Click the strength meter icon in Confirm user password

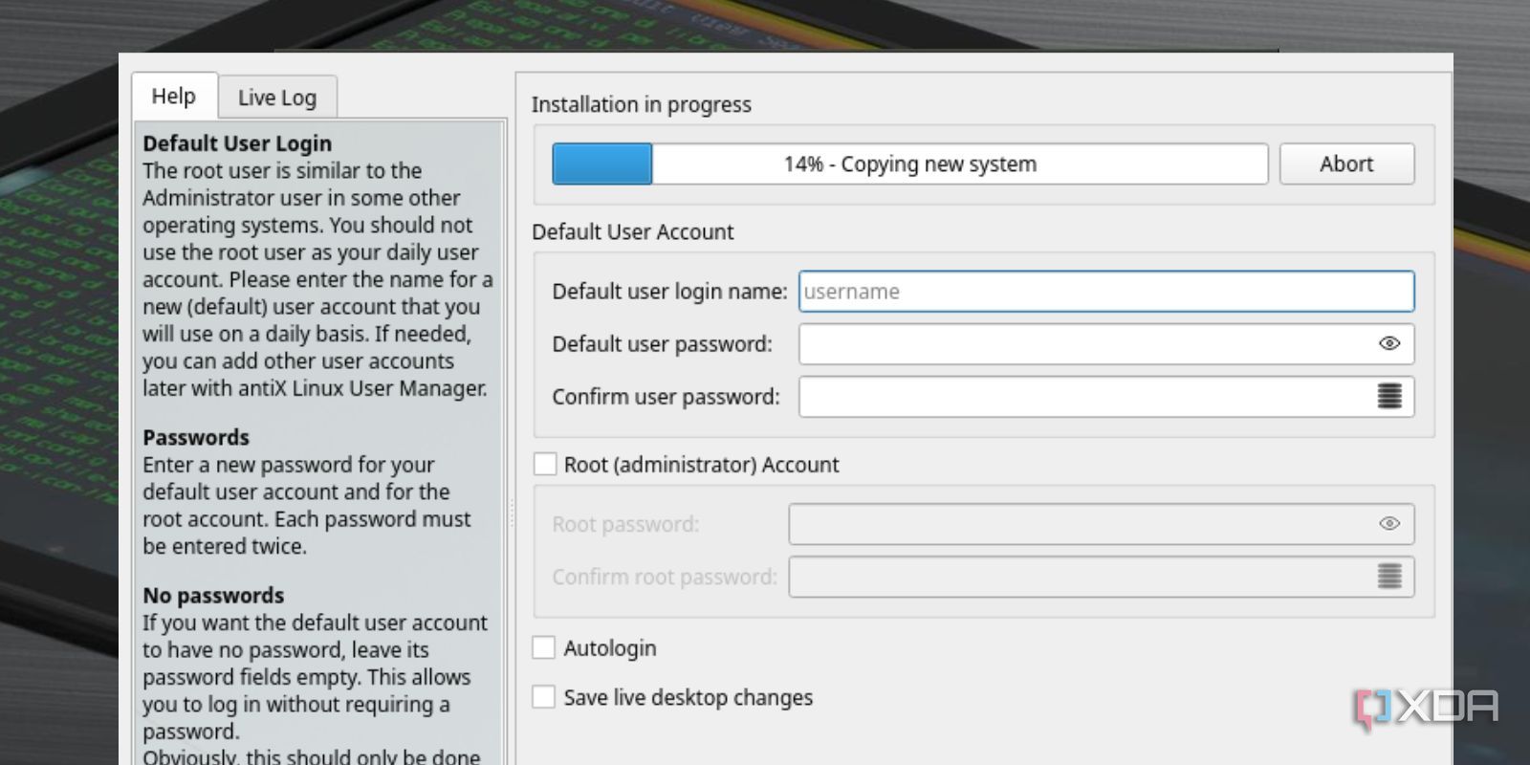[x=1389, y=396]
